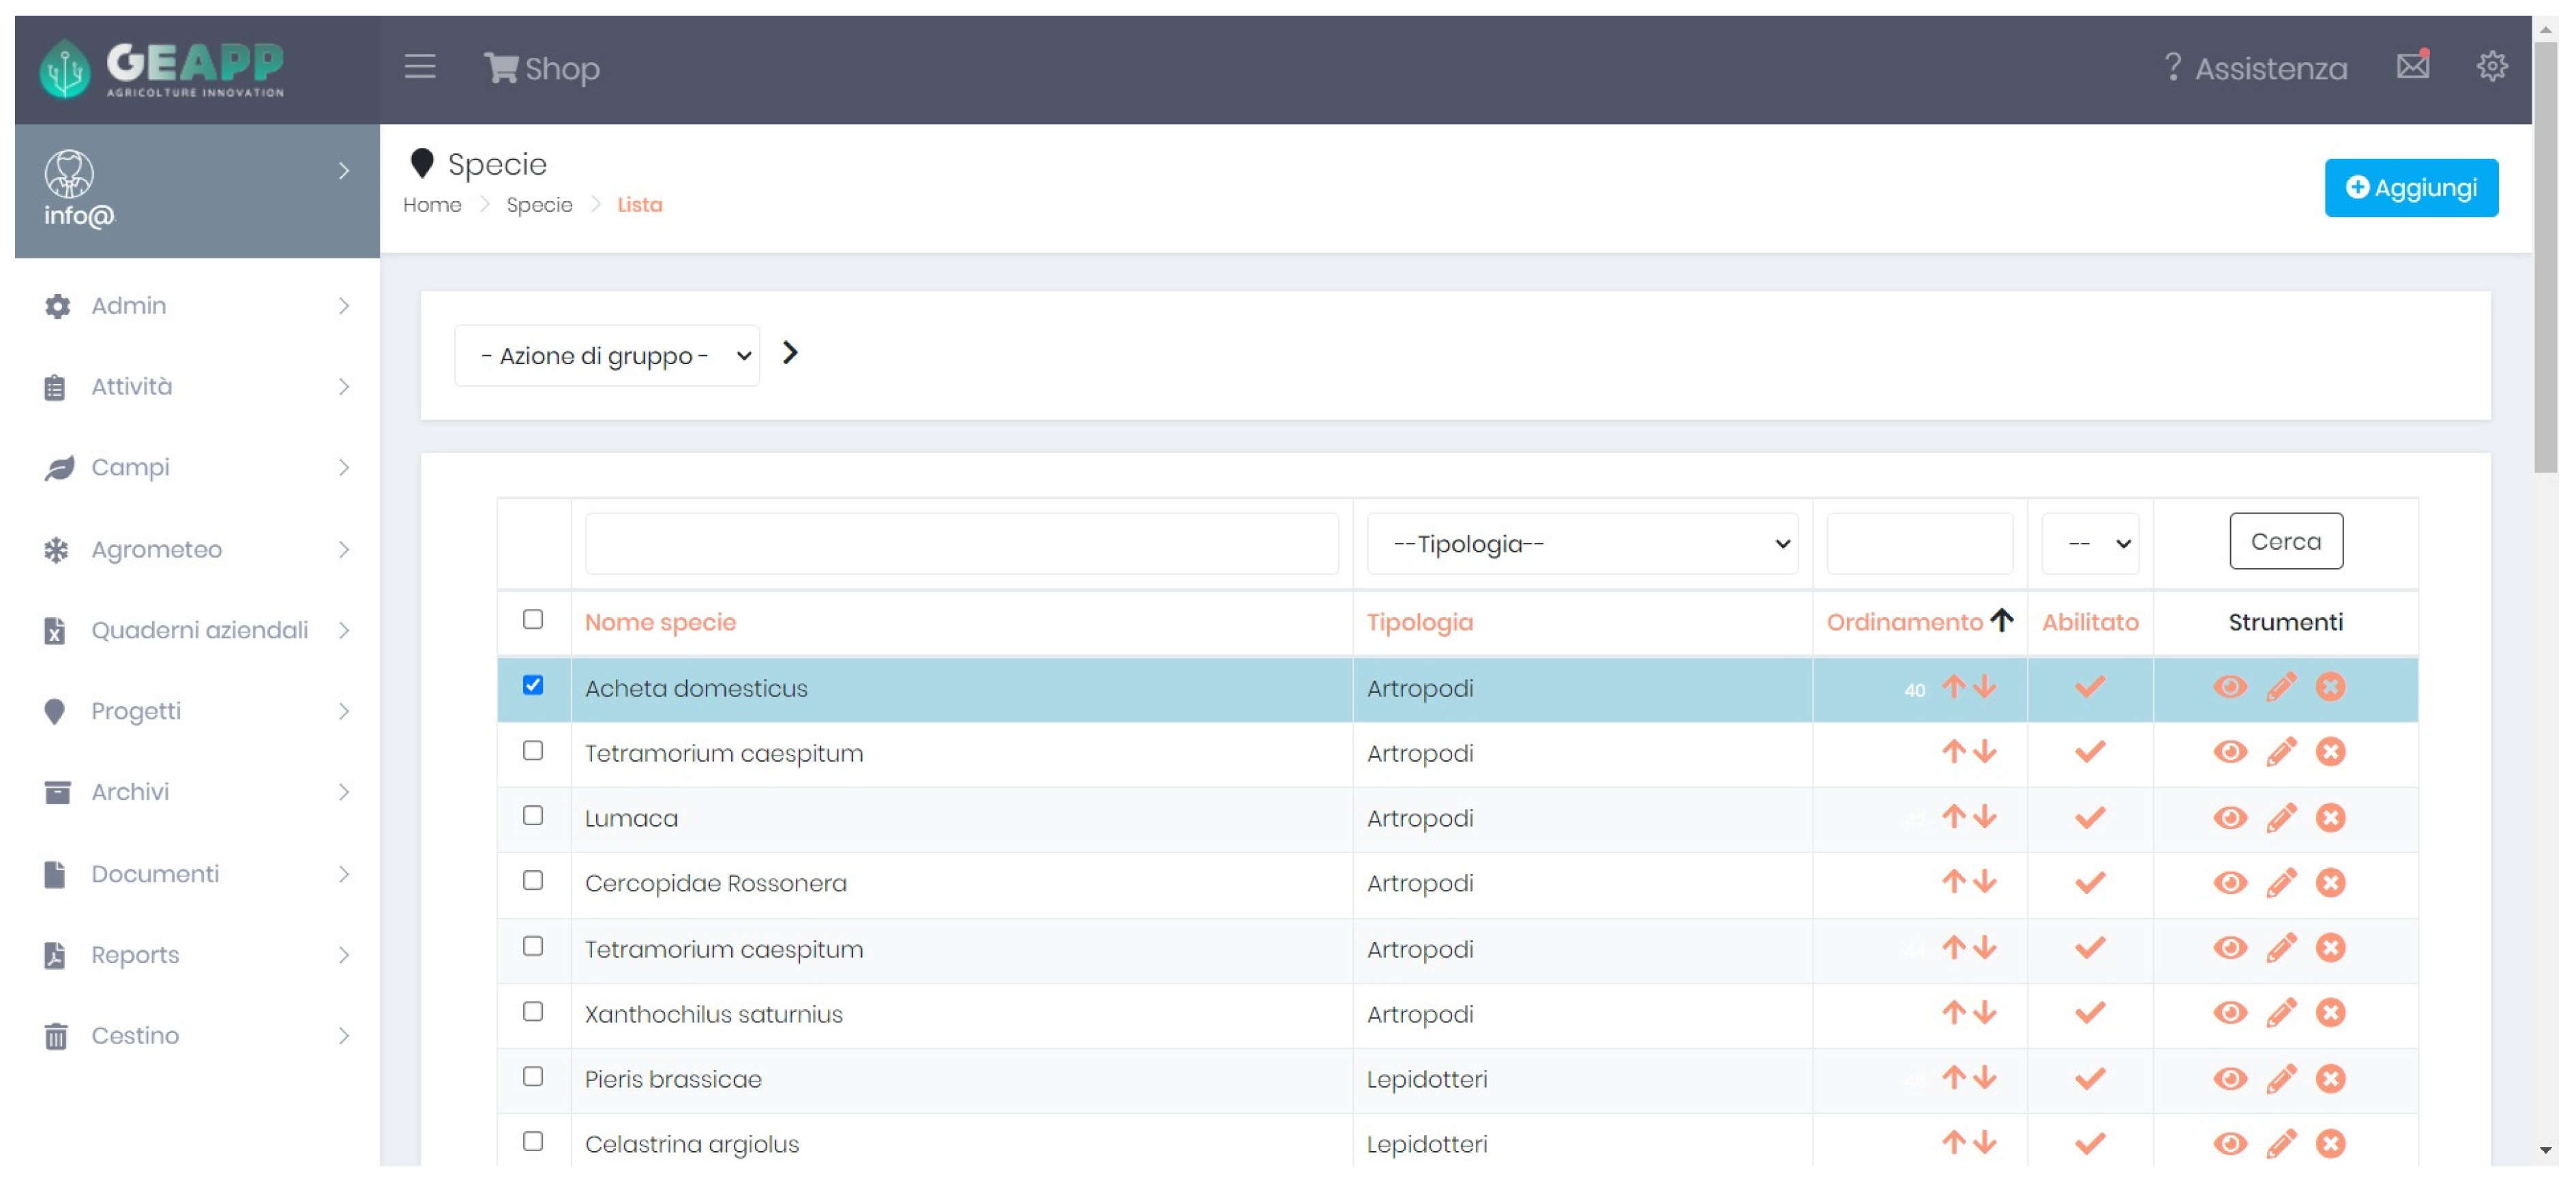Check the Lumaca row checkbox

click(533, 816)
